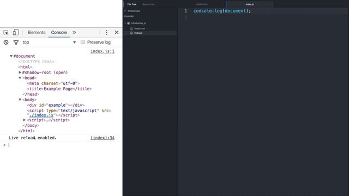Follow the ./index.js script src link

tap(41, 115)
